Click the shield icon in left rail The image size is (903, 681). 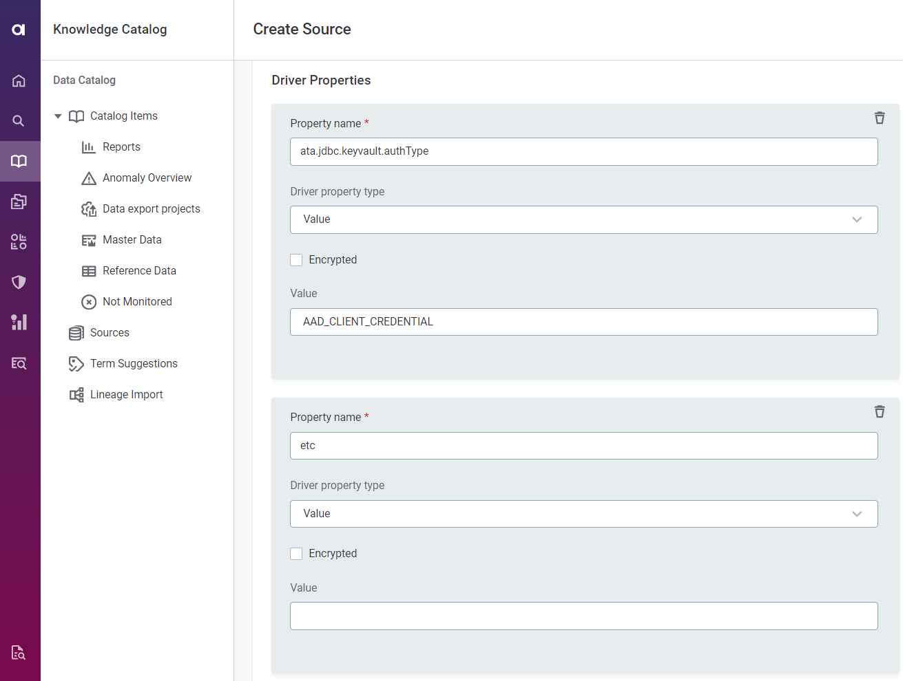tap(19, 282)
